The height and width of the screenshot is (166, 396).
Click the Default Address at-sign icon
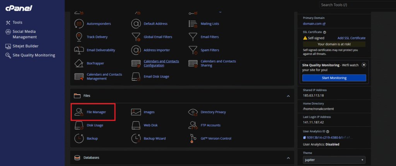coord(136,24)
